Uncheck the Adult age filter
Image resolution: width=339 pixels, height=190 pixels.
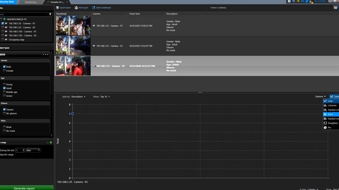point(4,88)
